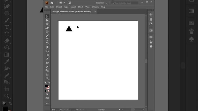Open the File menu
This screenshot has width=198, height=111.
(46, 7)
